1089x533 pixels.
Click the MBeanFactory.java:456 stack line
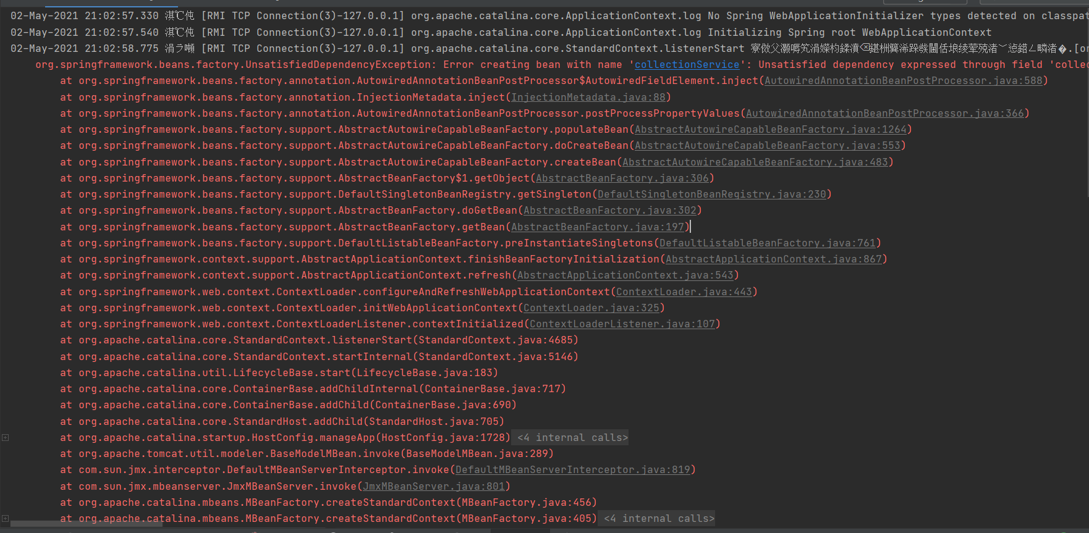(328, 503)
